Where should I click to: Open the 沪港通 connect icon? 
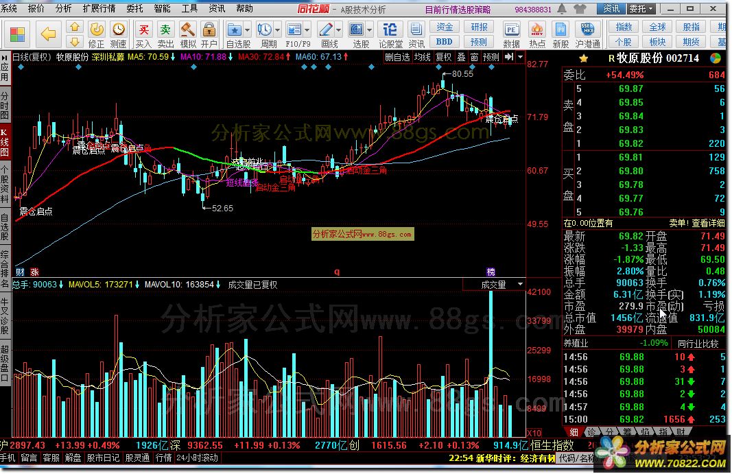pos(587,36)
